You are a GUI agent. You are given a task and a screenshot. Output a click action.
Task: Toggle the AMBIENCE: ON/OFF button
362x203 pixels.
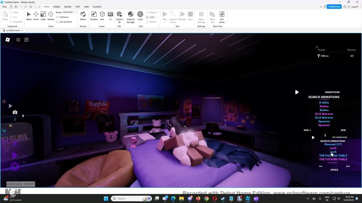(21, 184)
